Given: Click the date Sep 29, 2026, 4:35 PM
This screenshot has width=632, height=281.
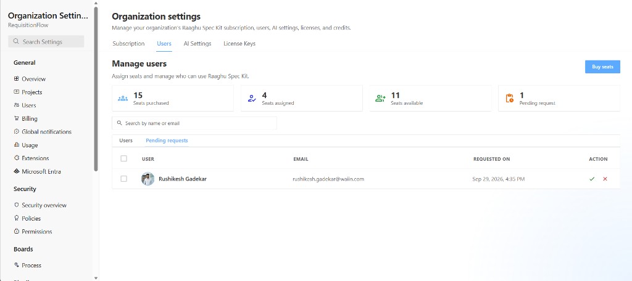Looking at the screenshot, I should [x=499, y=179].
